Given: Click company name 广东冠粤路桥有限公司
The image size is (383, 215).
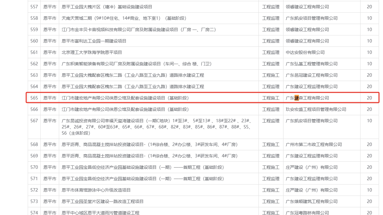Looking at the screenshot, I should pos(307,213).
